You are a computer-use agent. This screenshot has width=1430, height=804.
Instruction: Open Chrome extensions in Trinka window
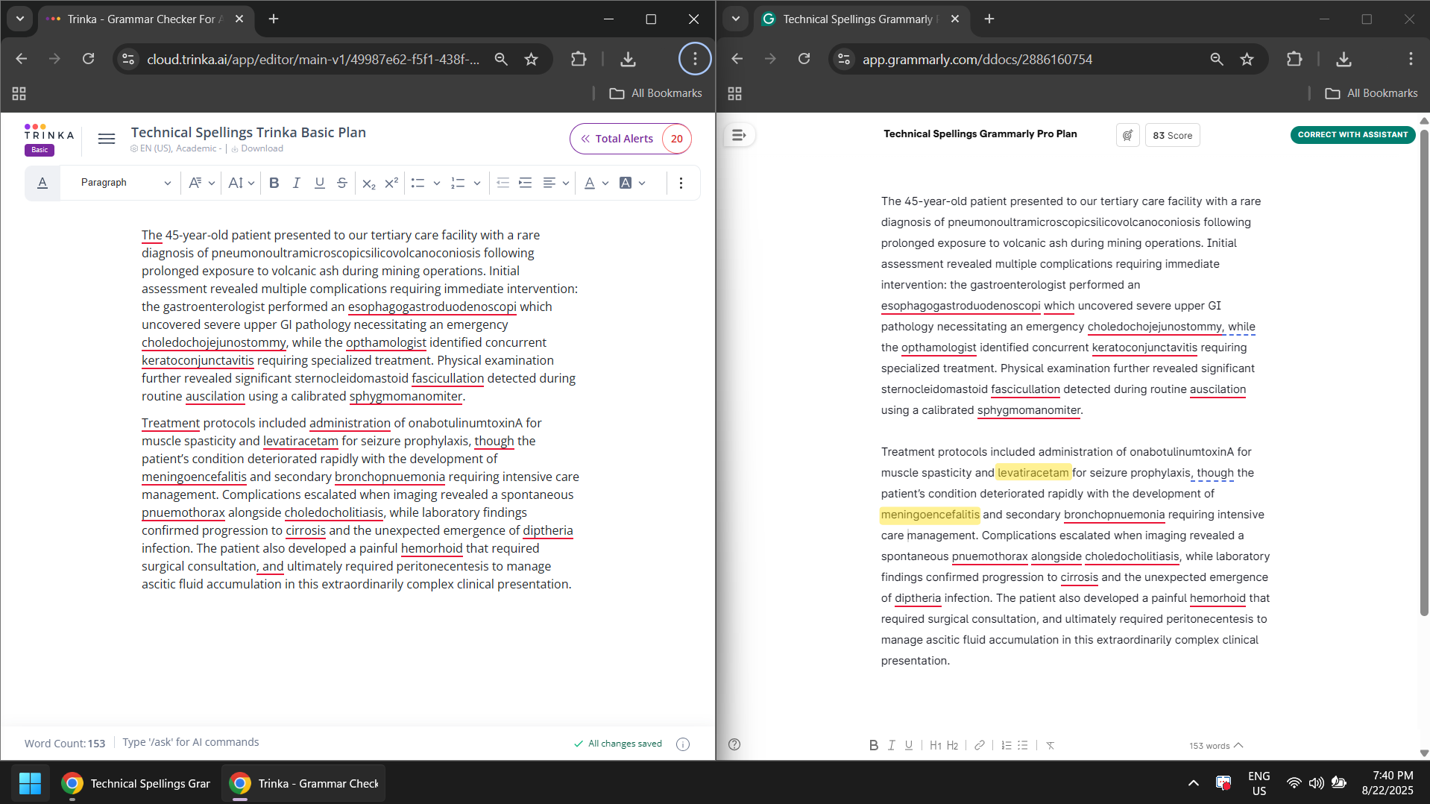point(579,59)
